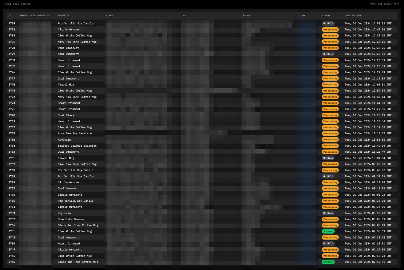Click the Market Place Order ID header
404x270 pixels.
pyautogui.click(x=35, y=15)
